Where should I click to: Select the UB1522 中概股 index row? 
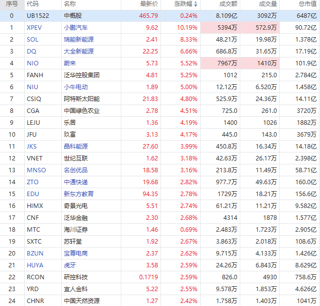(160, 16)
